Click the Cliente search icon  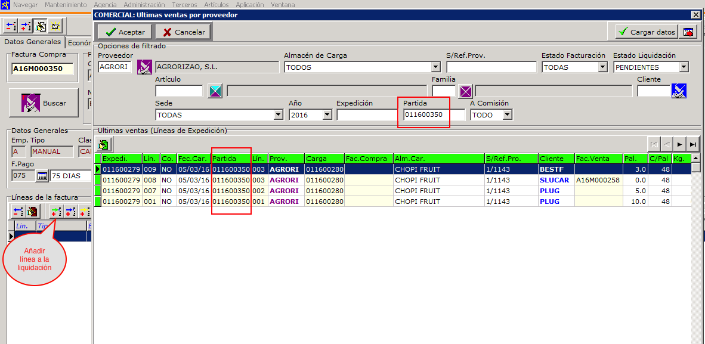(x=679, y=91)
